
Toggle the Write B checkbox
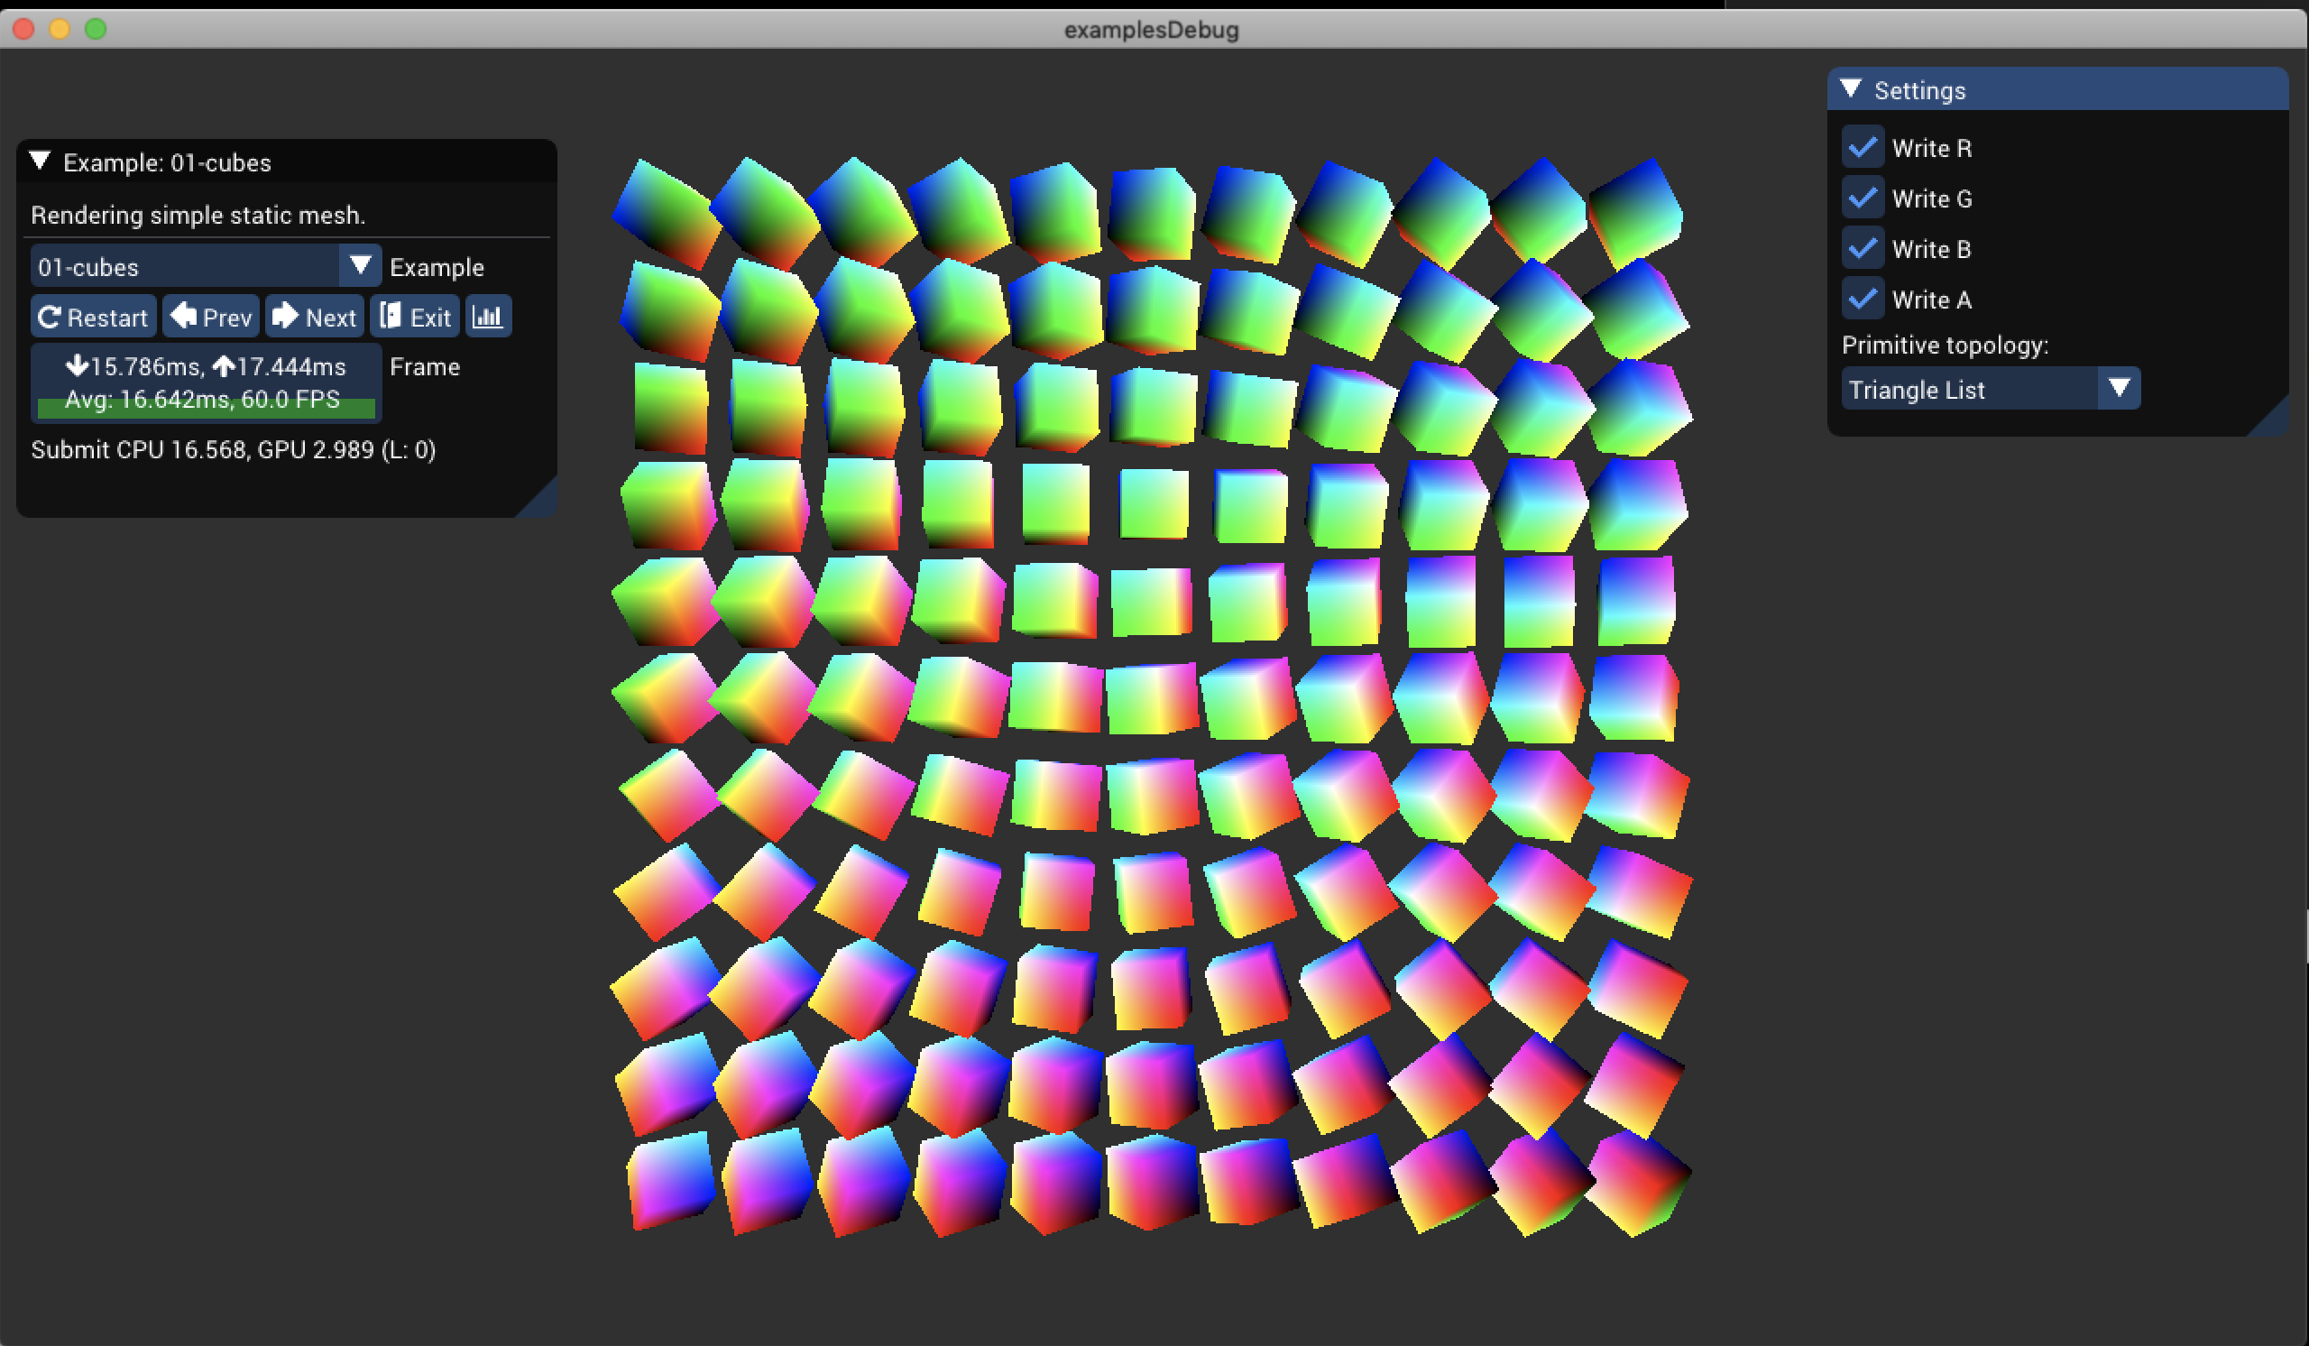[x=1863, y=248]
